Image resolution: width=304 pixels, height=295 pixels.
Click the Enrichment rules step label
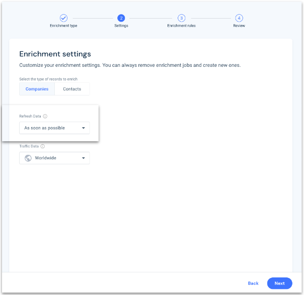pyautogui.click(x=181, y=26)
